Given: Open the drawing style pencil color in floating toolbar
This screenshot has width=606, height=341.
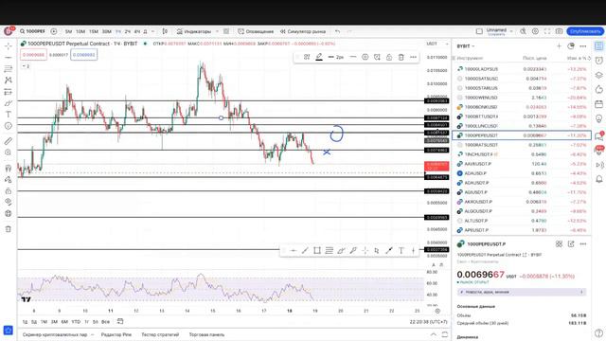Looking at the screenshot, I should click(319, 57).
